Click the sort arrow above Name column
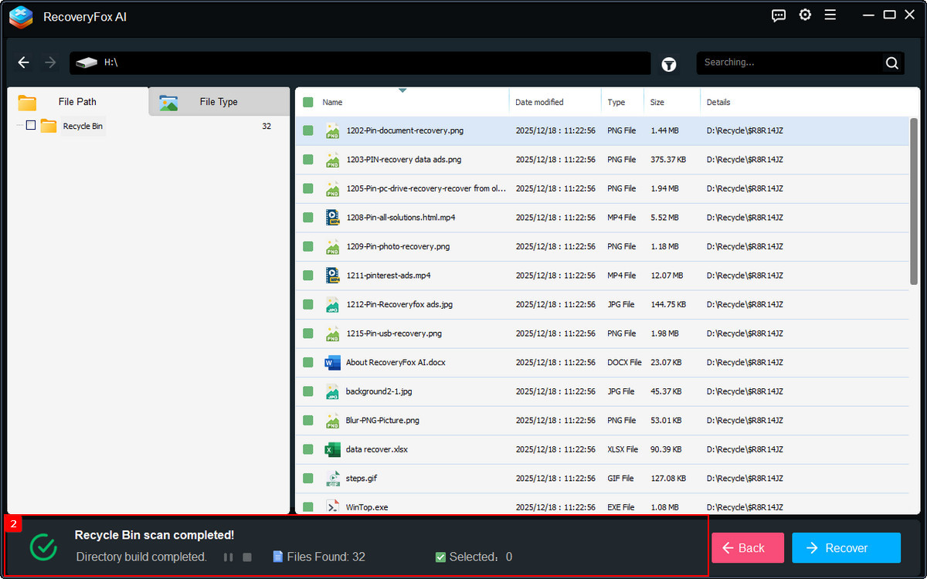The height and width of the screenshot is (579, 927). click(x=402, y=91)
